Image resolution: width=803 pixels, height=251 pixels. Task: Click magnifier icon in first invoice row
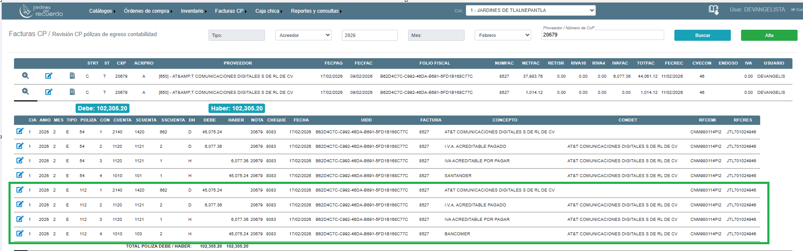point(25,76)
